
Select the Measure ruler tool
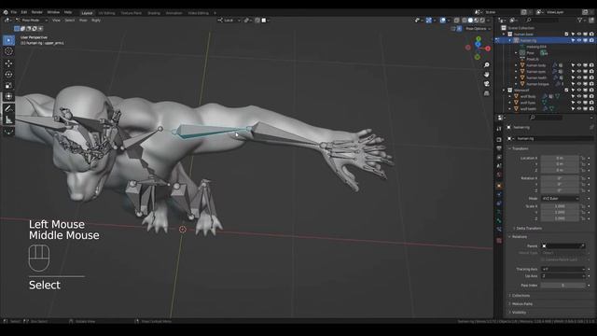[8, 120]
